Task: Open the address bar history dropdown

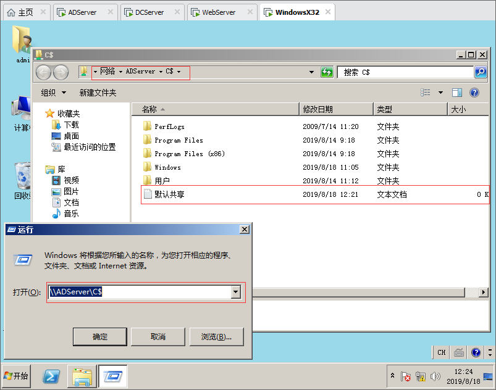Action: pyautogui.click(x=311, y=72)
